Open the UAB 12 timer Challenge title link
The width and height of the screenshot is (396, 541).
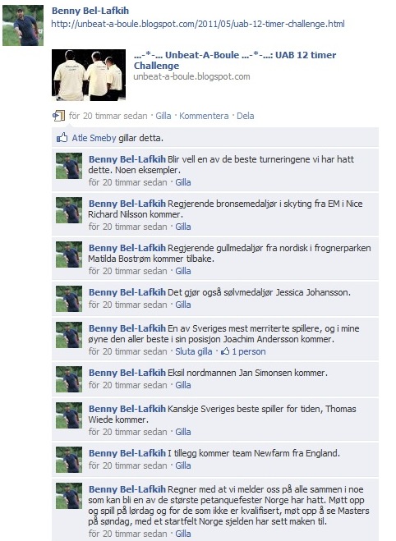click(x=235, y=60)
